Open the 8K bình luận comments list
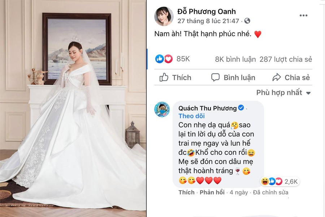Image resolution: width=325 pixels, height=217 pixels. [235, 59]
